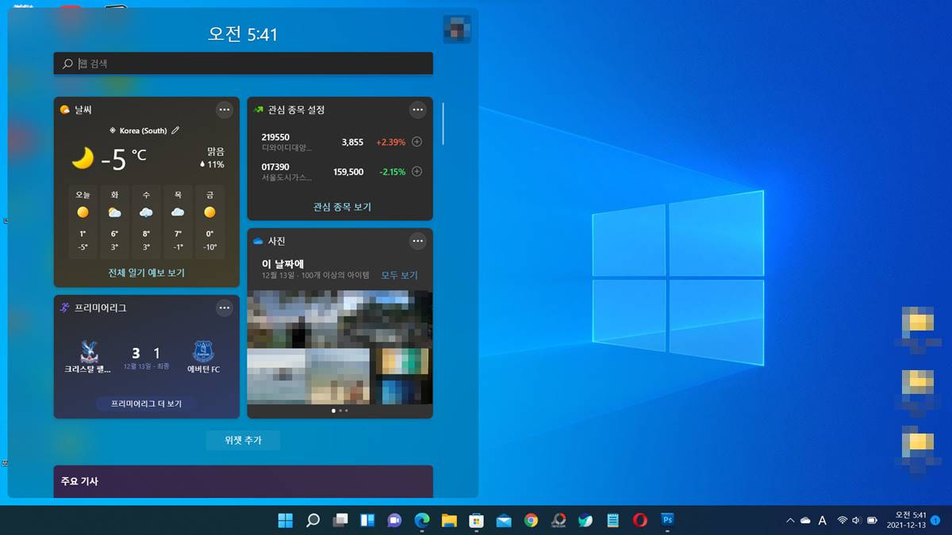Open the Widgets taskbar icon
The image size is (952, 535).
point(367,520)
